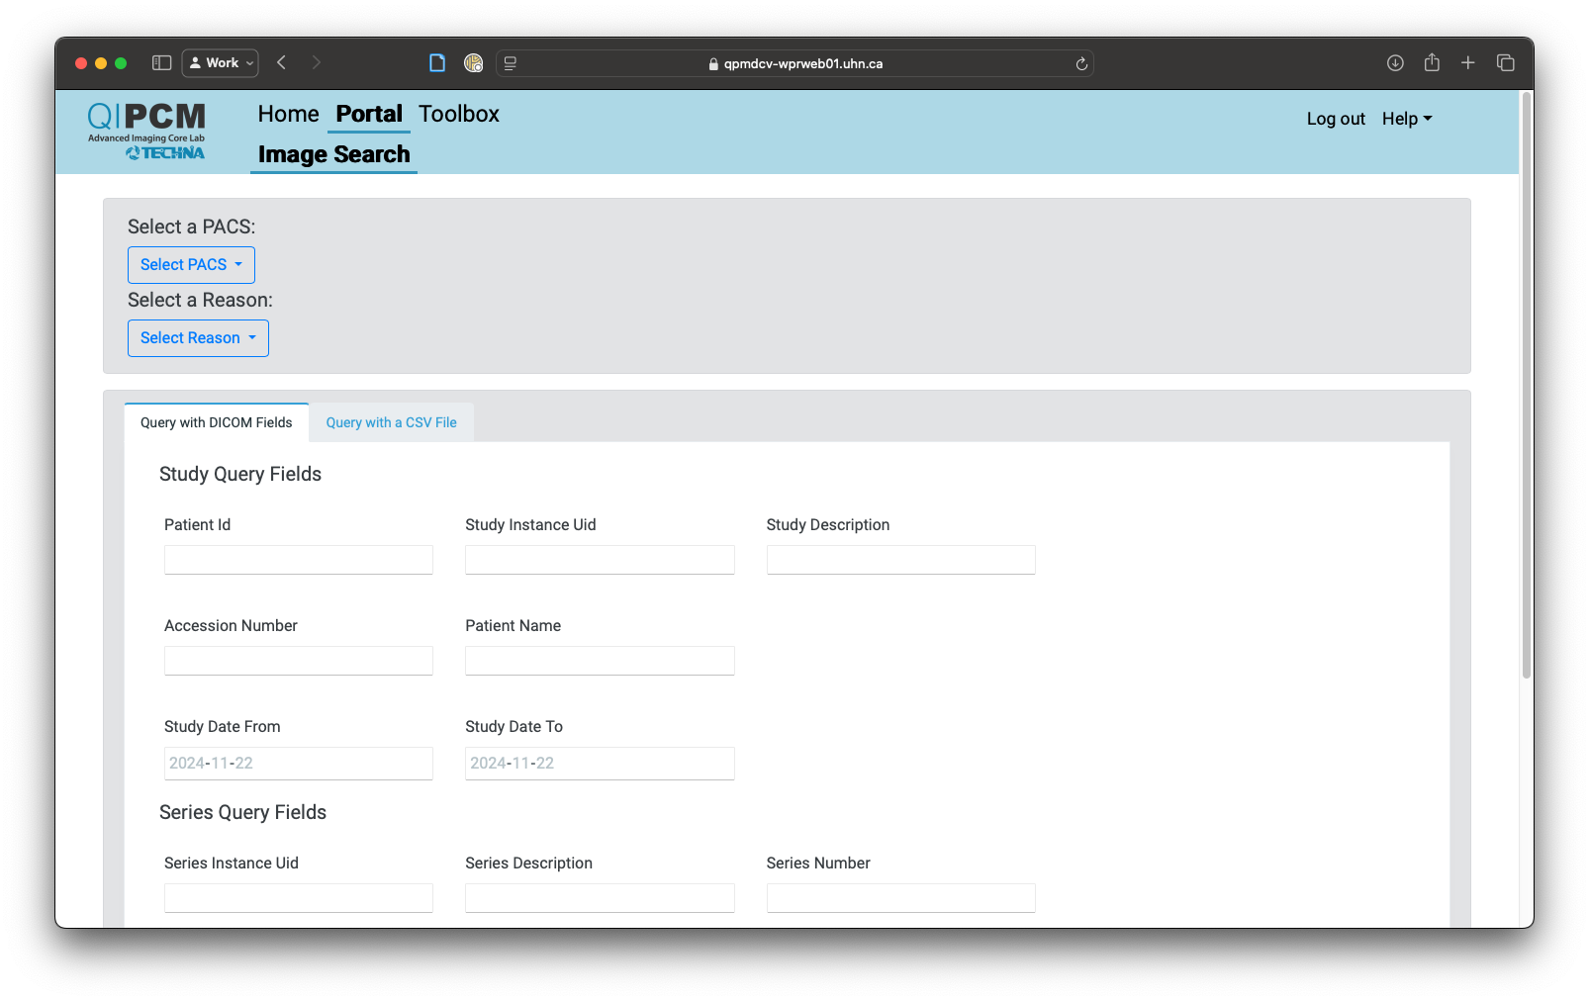Switch to the Query with a CSV File tab
Image resolution: width=1589 pixels, height=1001 pixels.
pyautogui.click(x=391, y=422)
